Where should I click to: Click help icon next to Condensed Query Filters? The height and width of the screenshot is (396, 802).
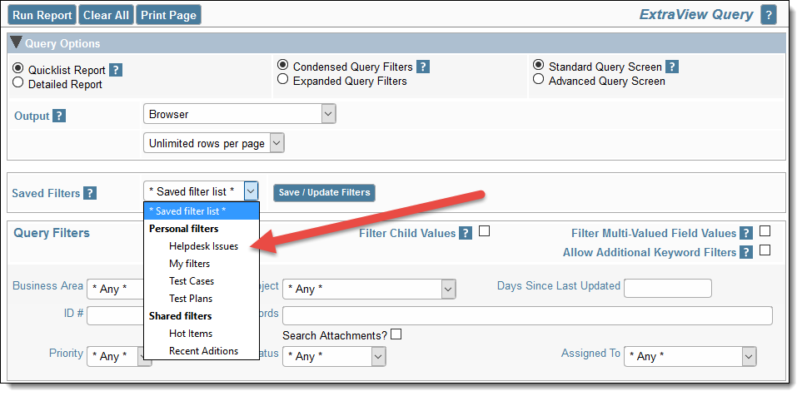[x=422, y=67]
